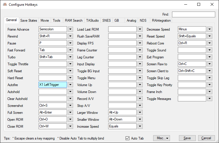Expand the Turbo hotkey dropdown
Screen dimensions: 219x143
pyautogui.click(x=70, y=57)
